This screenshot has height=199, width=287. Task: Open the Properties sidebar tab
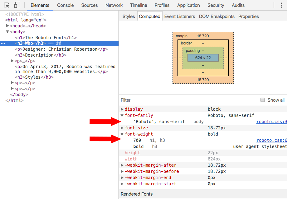point(249,16)
